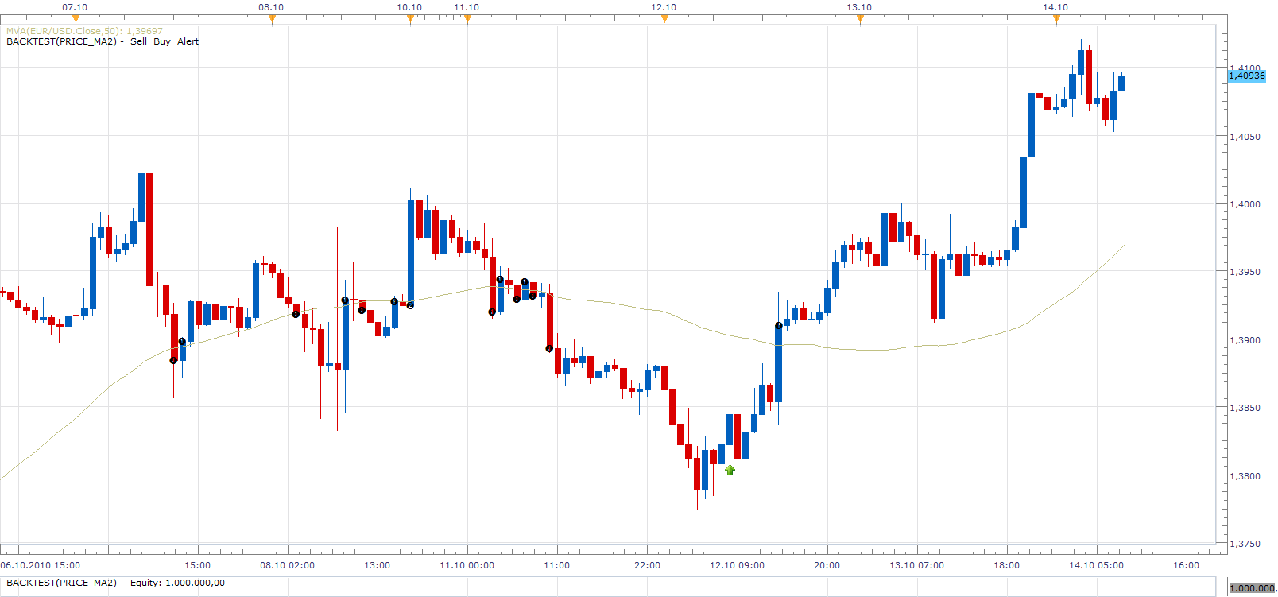Click the 20:00 time axis label
1278x597 pixels.
point(827,565)
